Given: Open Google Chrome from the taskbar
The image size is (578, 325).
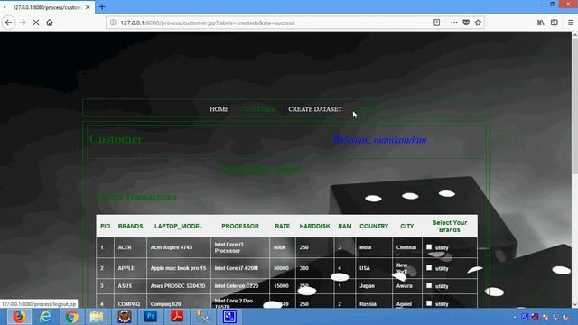Looking at the screenshot, I should [72, 317].
